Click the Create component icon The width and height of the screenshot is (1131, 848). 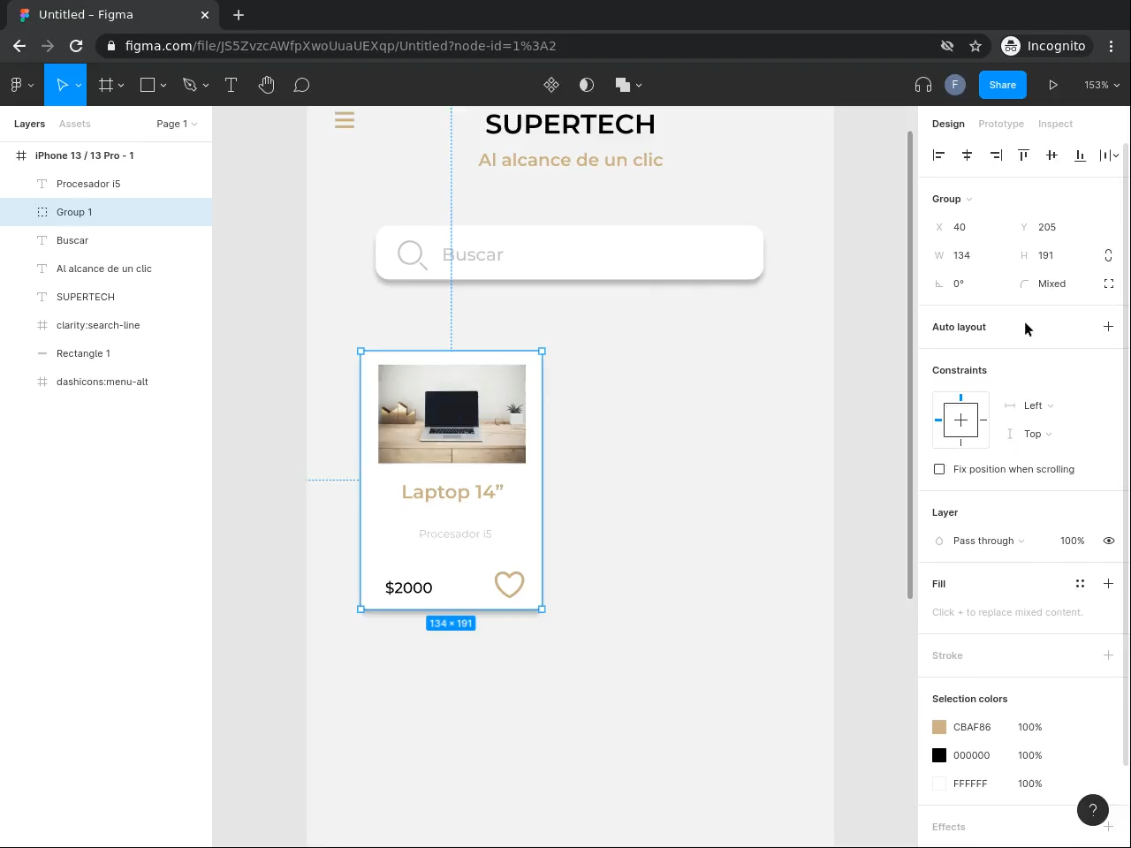(x=551, y=85)
